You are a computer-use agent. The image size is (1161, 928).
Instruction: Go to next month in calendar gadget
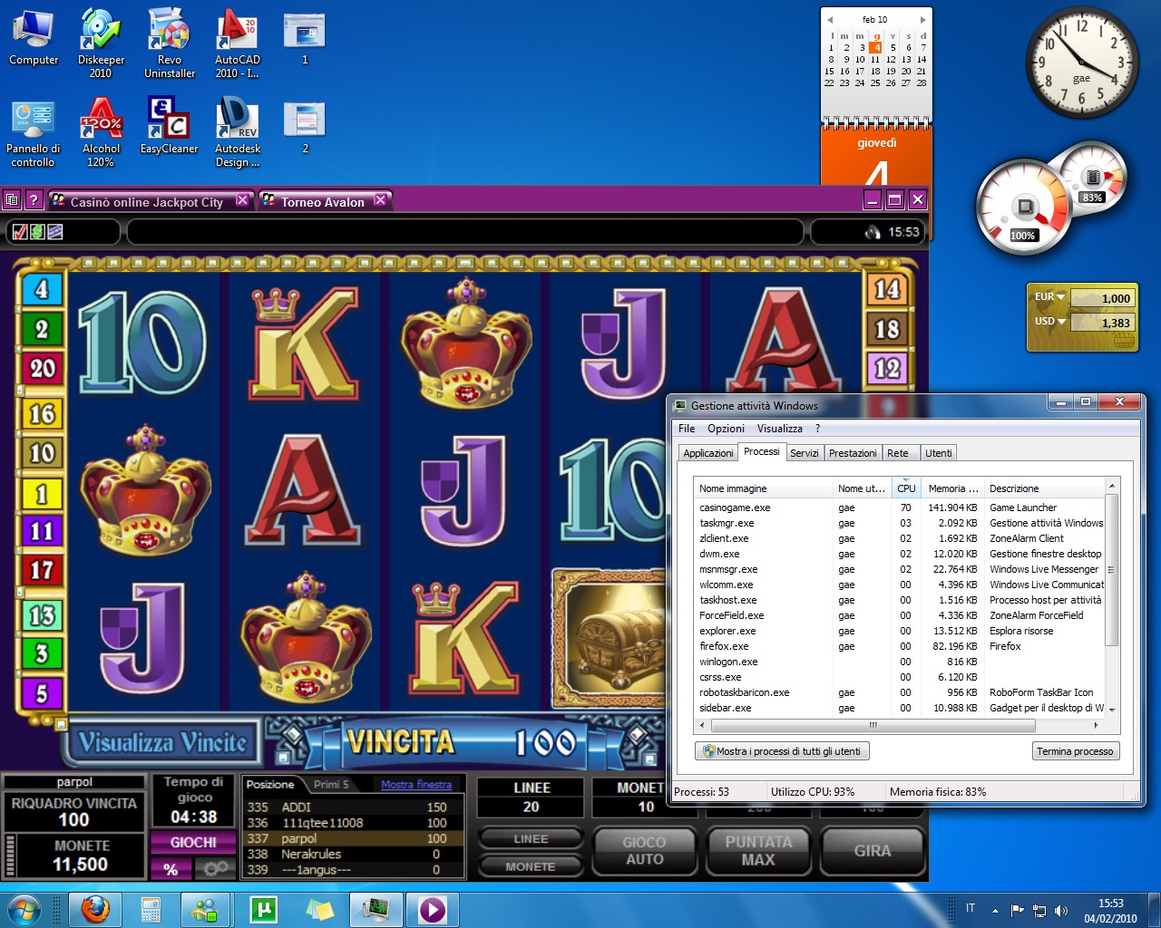[923, 19]
